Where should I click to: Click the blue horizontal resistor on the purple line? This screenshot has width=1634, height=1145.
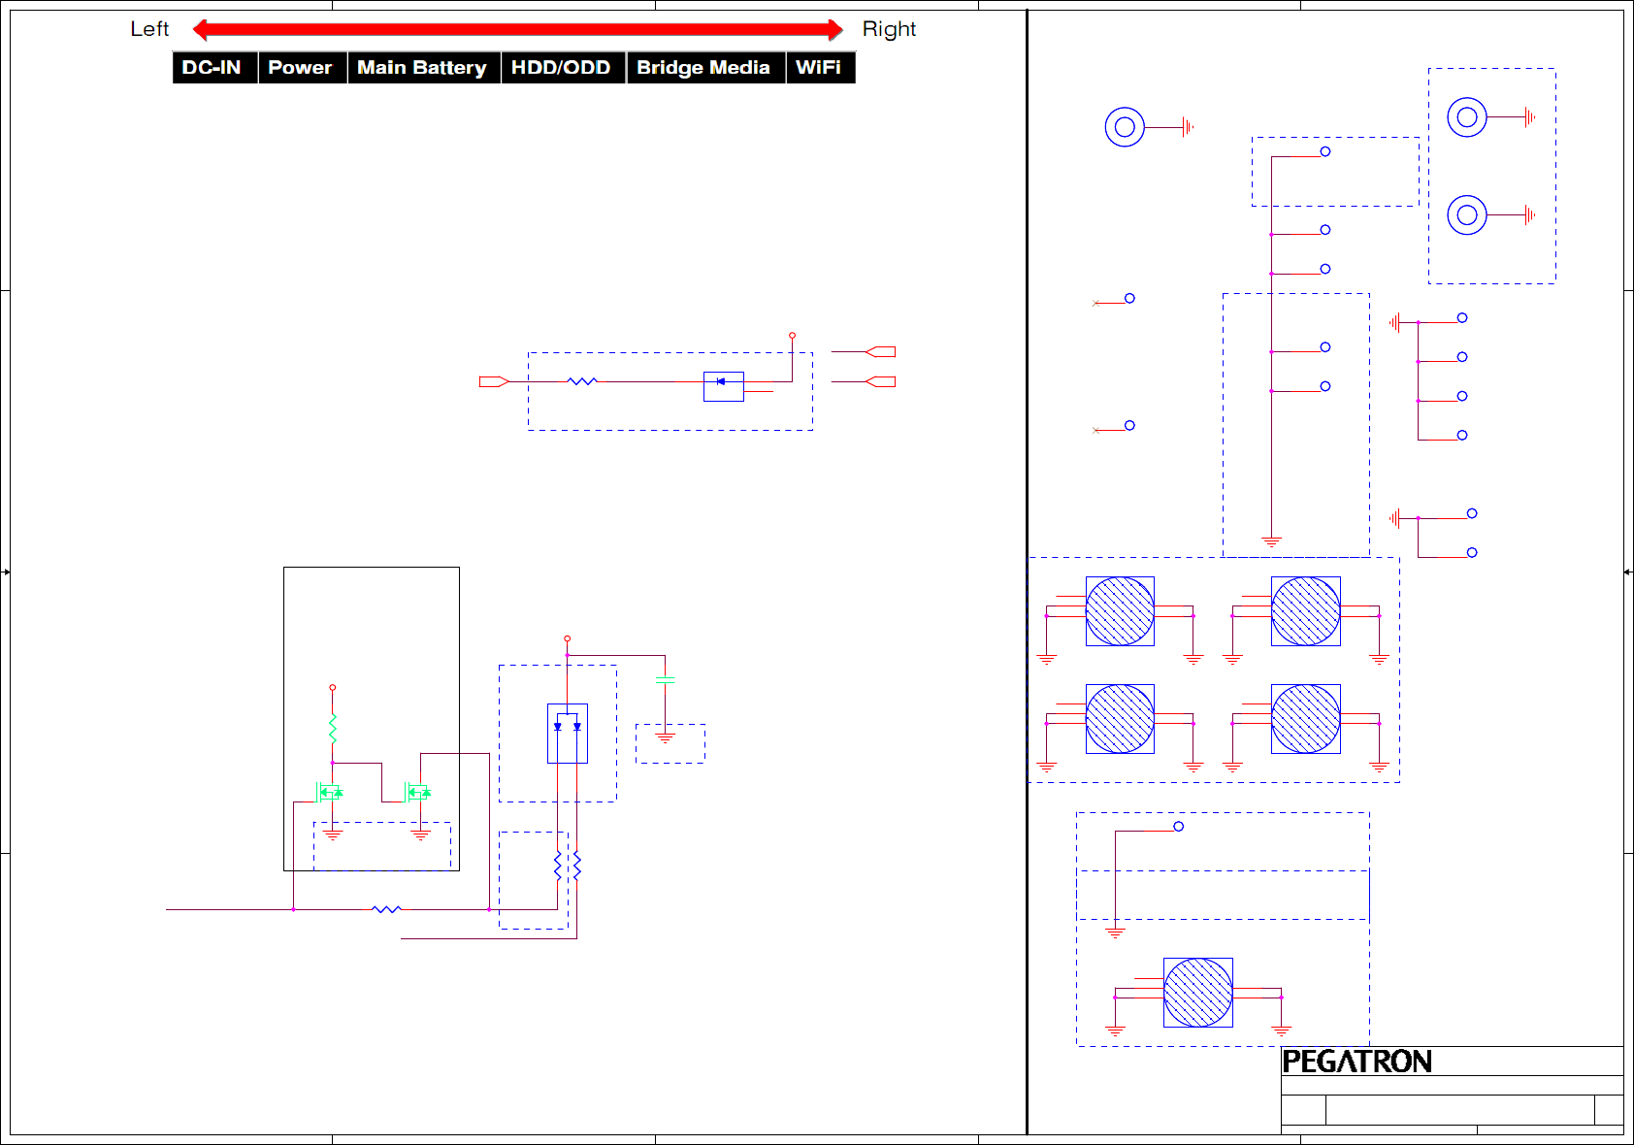(386, 909)
